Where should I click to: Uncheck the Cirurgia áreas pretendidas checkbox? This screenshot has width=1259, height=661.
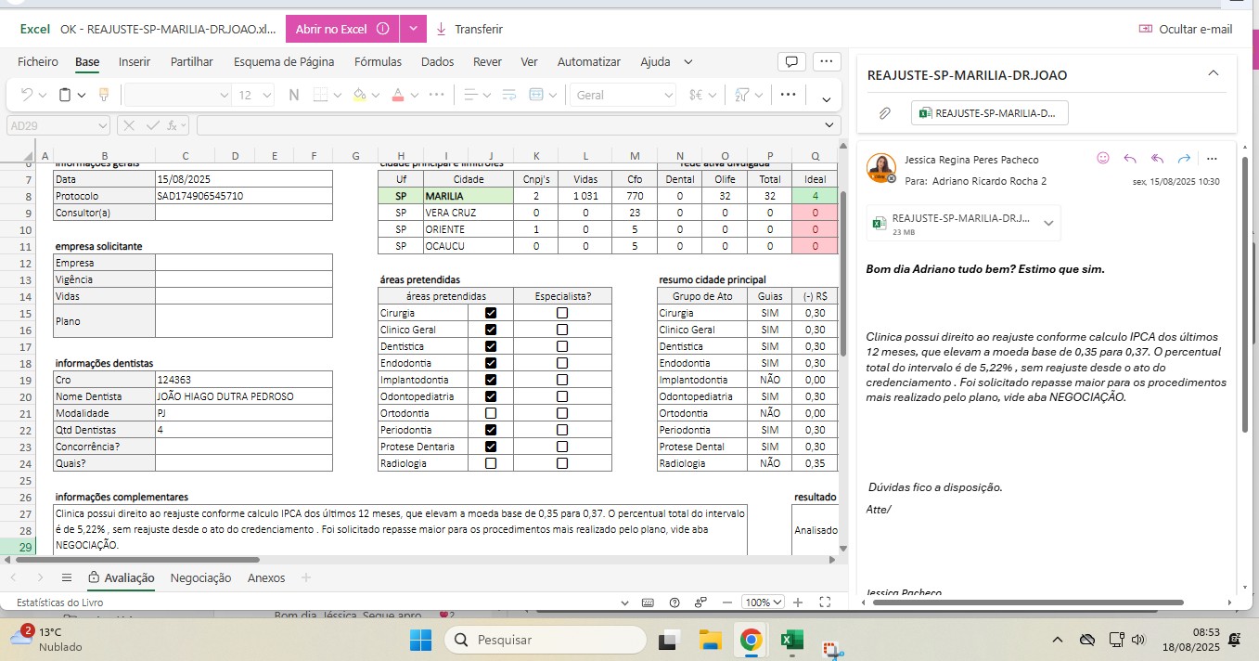tap(491, 313)
